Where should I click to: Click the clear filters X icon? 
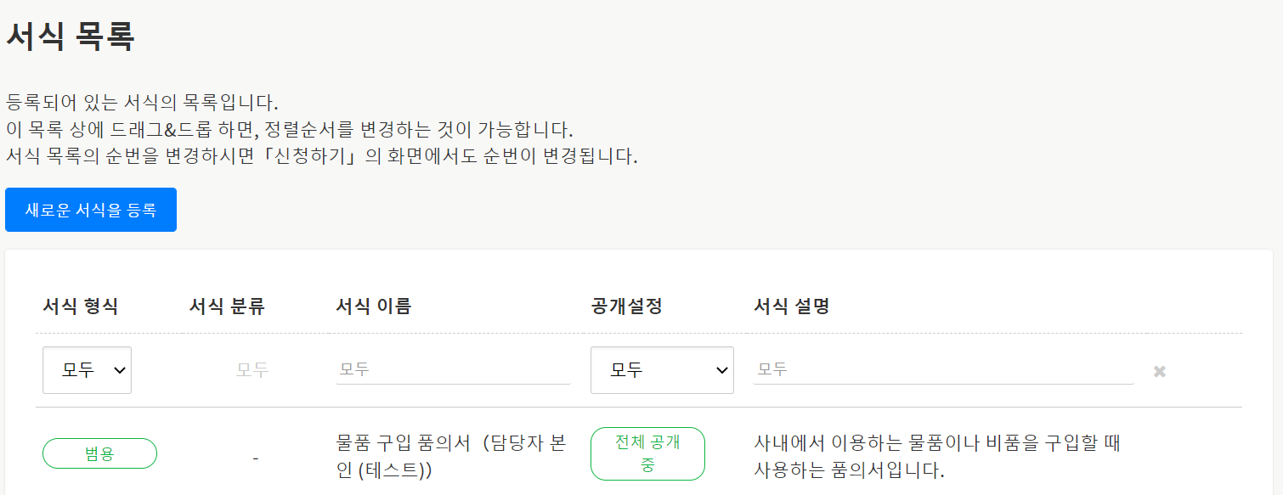pos(1159,371)
